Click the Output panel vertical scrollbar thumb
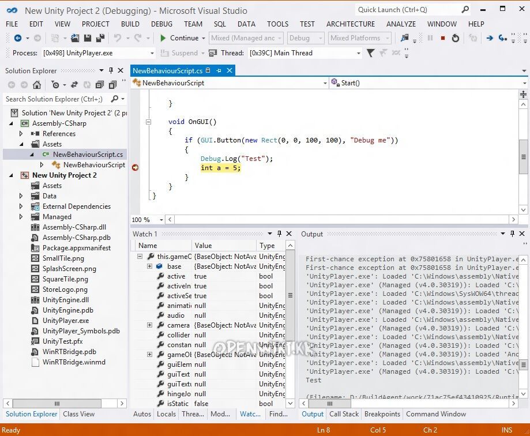 [x=523, y=364]
